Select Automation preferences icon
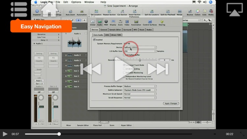Viewport: 247px width, 139px height. click(x=136, y=22)
